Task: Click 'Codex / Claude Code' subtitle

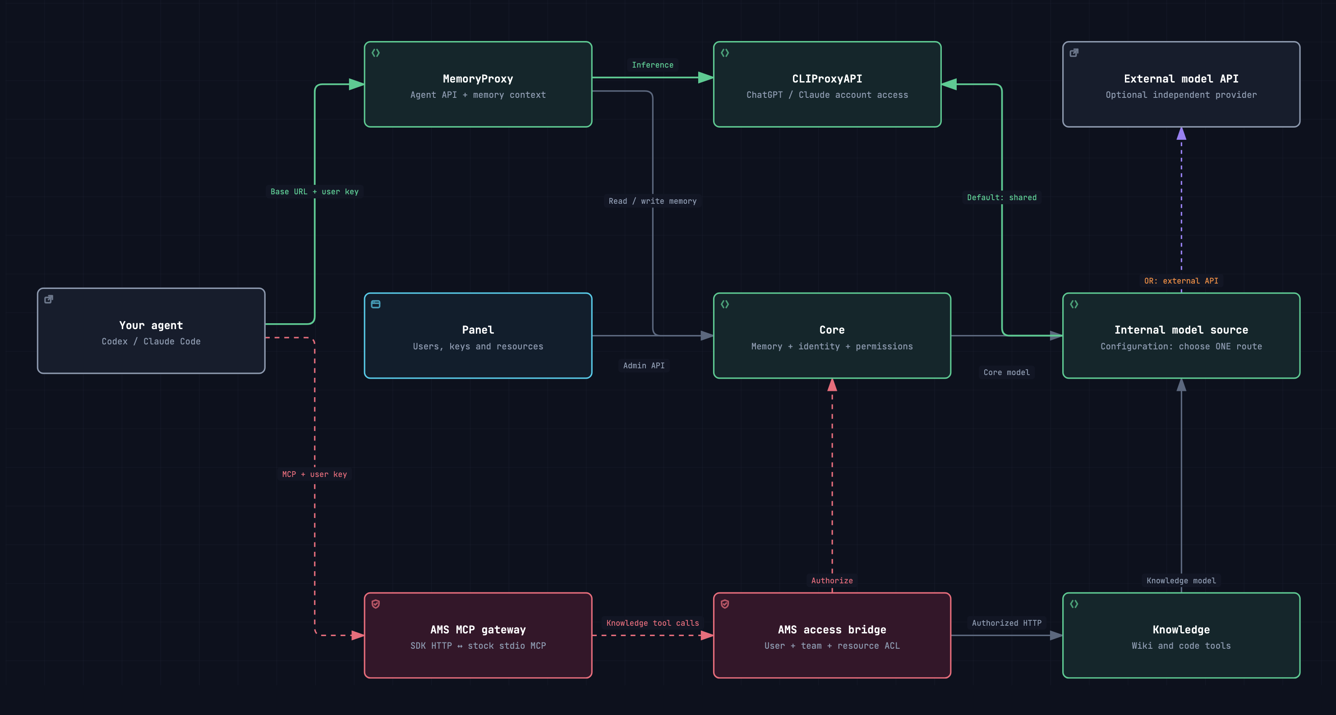Action: click(x=151, y=341)
